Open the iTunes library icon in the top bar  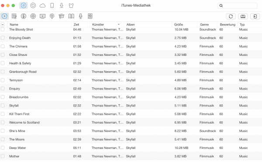[24, 6]
